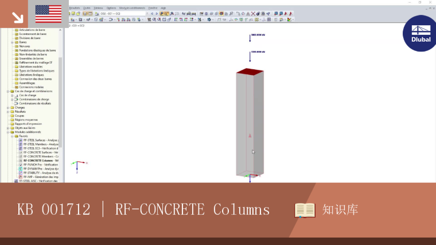
Task: Click the navigator tree vertical scrollbar
Action: point(60,101)
